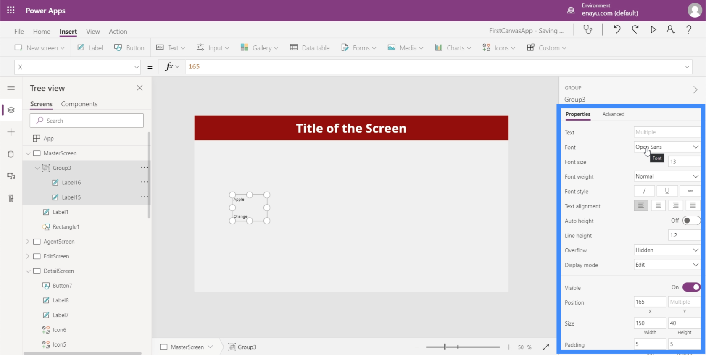
Task: Expand the formula bar chevron
Action: point(687,67)
